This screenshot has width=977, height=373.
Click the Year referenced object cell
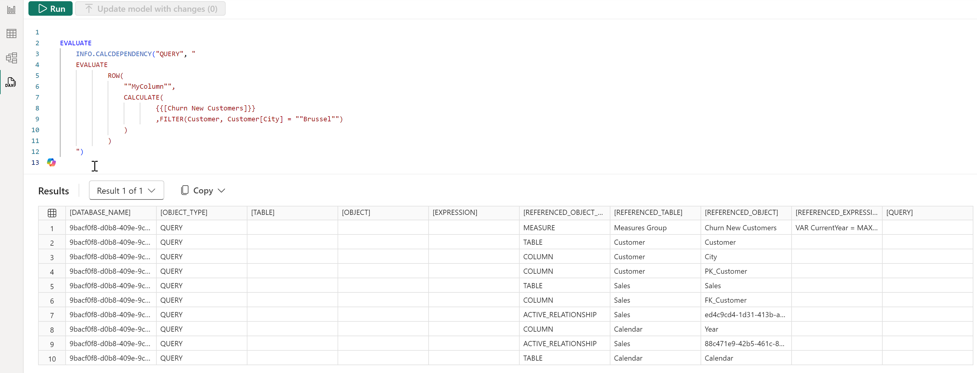coord(746,329)
